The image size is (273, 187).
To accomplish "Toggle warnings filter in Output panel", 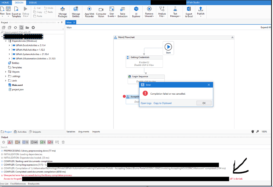I will click(18, 142).
